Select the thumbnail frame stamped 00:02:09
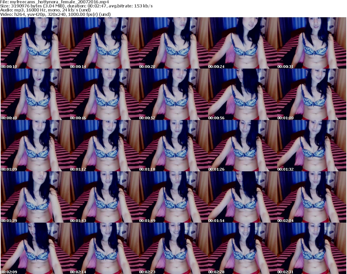The image size is (347, 274). [x=35, y=248]
